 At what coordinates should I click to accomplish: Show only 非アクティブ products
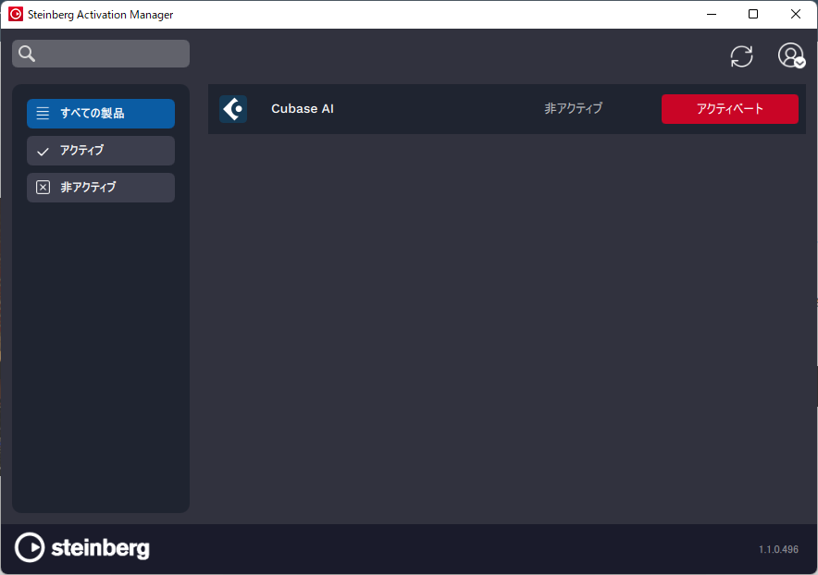click(x=101, y=188)
